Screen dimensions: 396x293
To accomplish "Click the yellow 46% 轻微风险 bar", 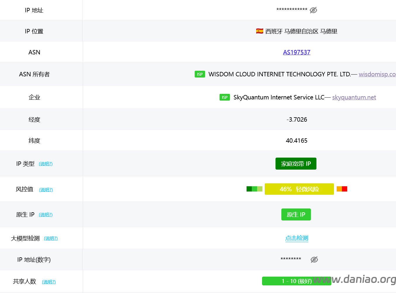I will point(299,189).
